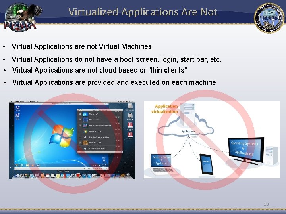The image size is (286, 214).
Task: Click the large monitor showing 'Operating System & Applications'
Action: pyautogui.click(x=245, y=150)
